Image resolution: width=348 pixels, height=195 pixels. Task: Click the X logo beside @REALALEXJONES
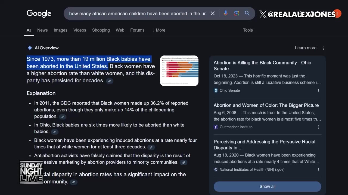(263, 14)
